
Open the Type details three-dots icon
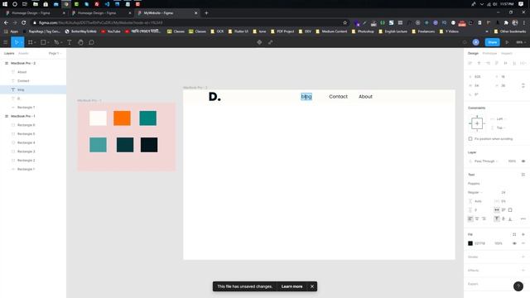coord(523,219)
